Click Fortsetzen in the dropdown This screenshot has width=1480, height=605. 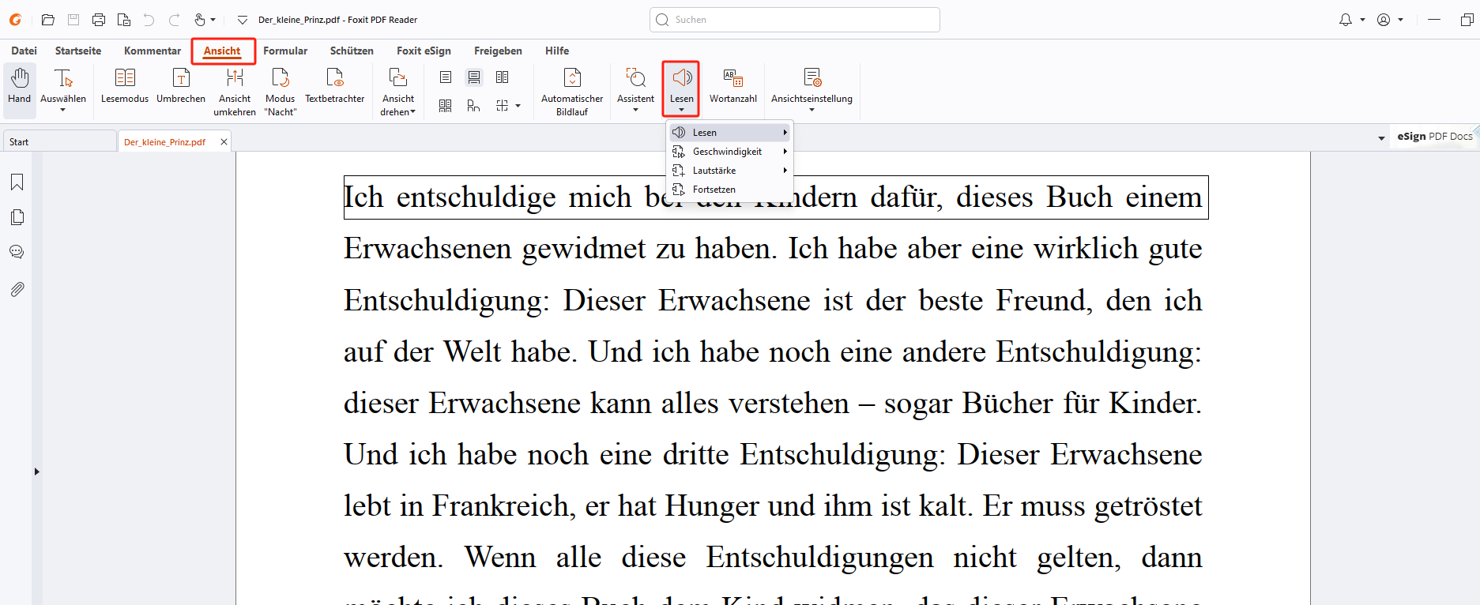(730, 190)
